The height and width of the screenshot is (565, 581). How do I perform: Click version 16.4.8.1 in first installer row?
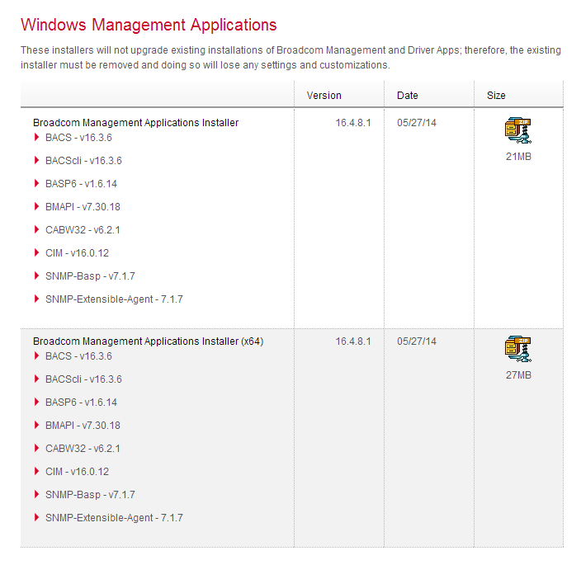click(353, 123)
